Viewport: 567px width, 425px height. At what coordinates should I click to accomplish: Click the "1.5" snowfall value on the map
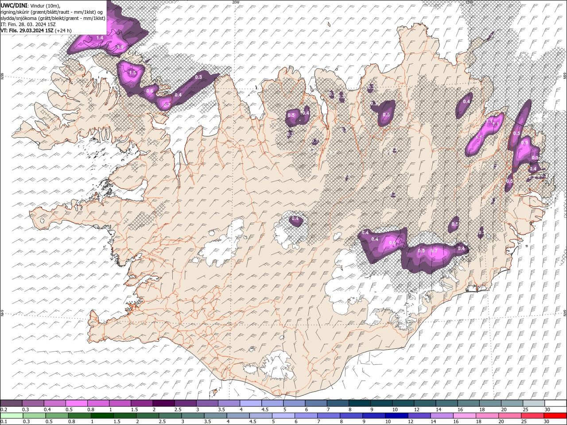pos(132,73)
